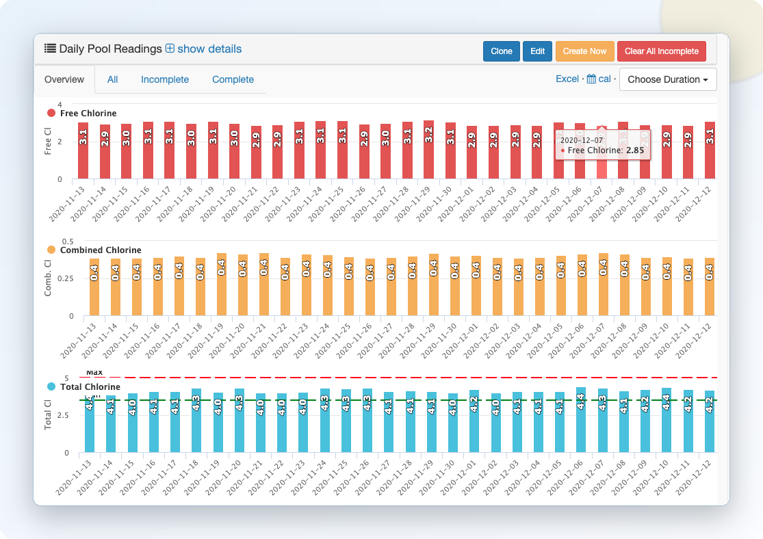Click the 2020-12-12 Free Chlorine bar
Image resolution: width=763 pixels, height=539 pixels.
point(710,150)
